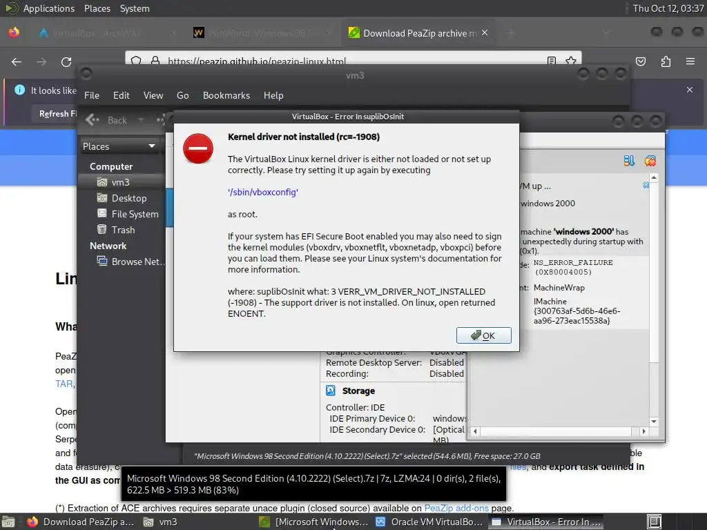Open View menu in vm3 file manager
Screen dimensions: 707x530
point(153,95)
